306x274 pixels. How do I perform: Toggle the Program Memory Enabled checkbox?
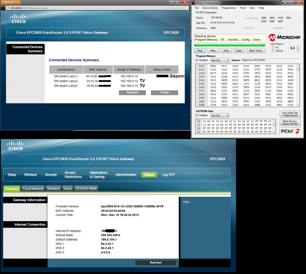point(197,60)
